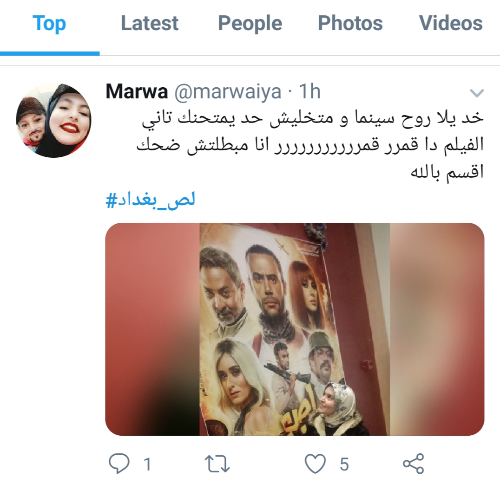Image resolution: width=500 pixels, height=490 pixels.
Task: Open the 1h timestamp of tweet
Action: [309, 92]
